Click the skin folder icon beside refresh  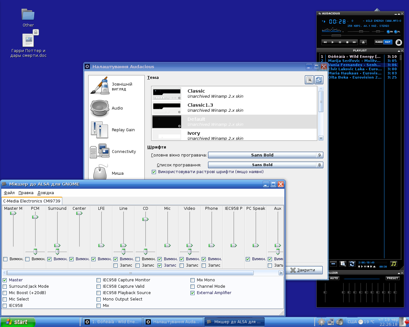[309, 80]
